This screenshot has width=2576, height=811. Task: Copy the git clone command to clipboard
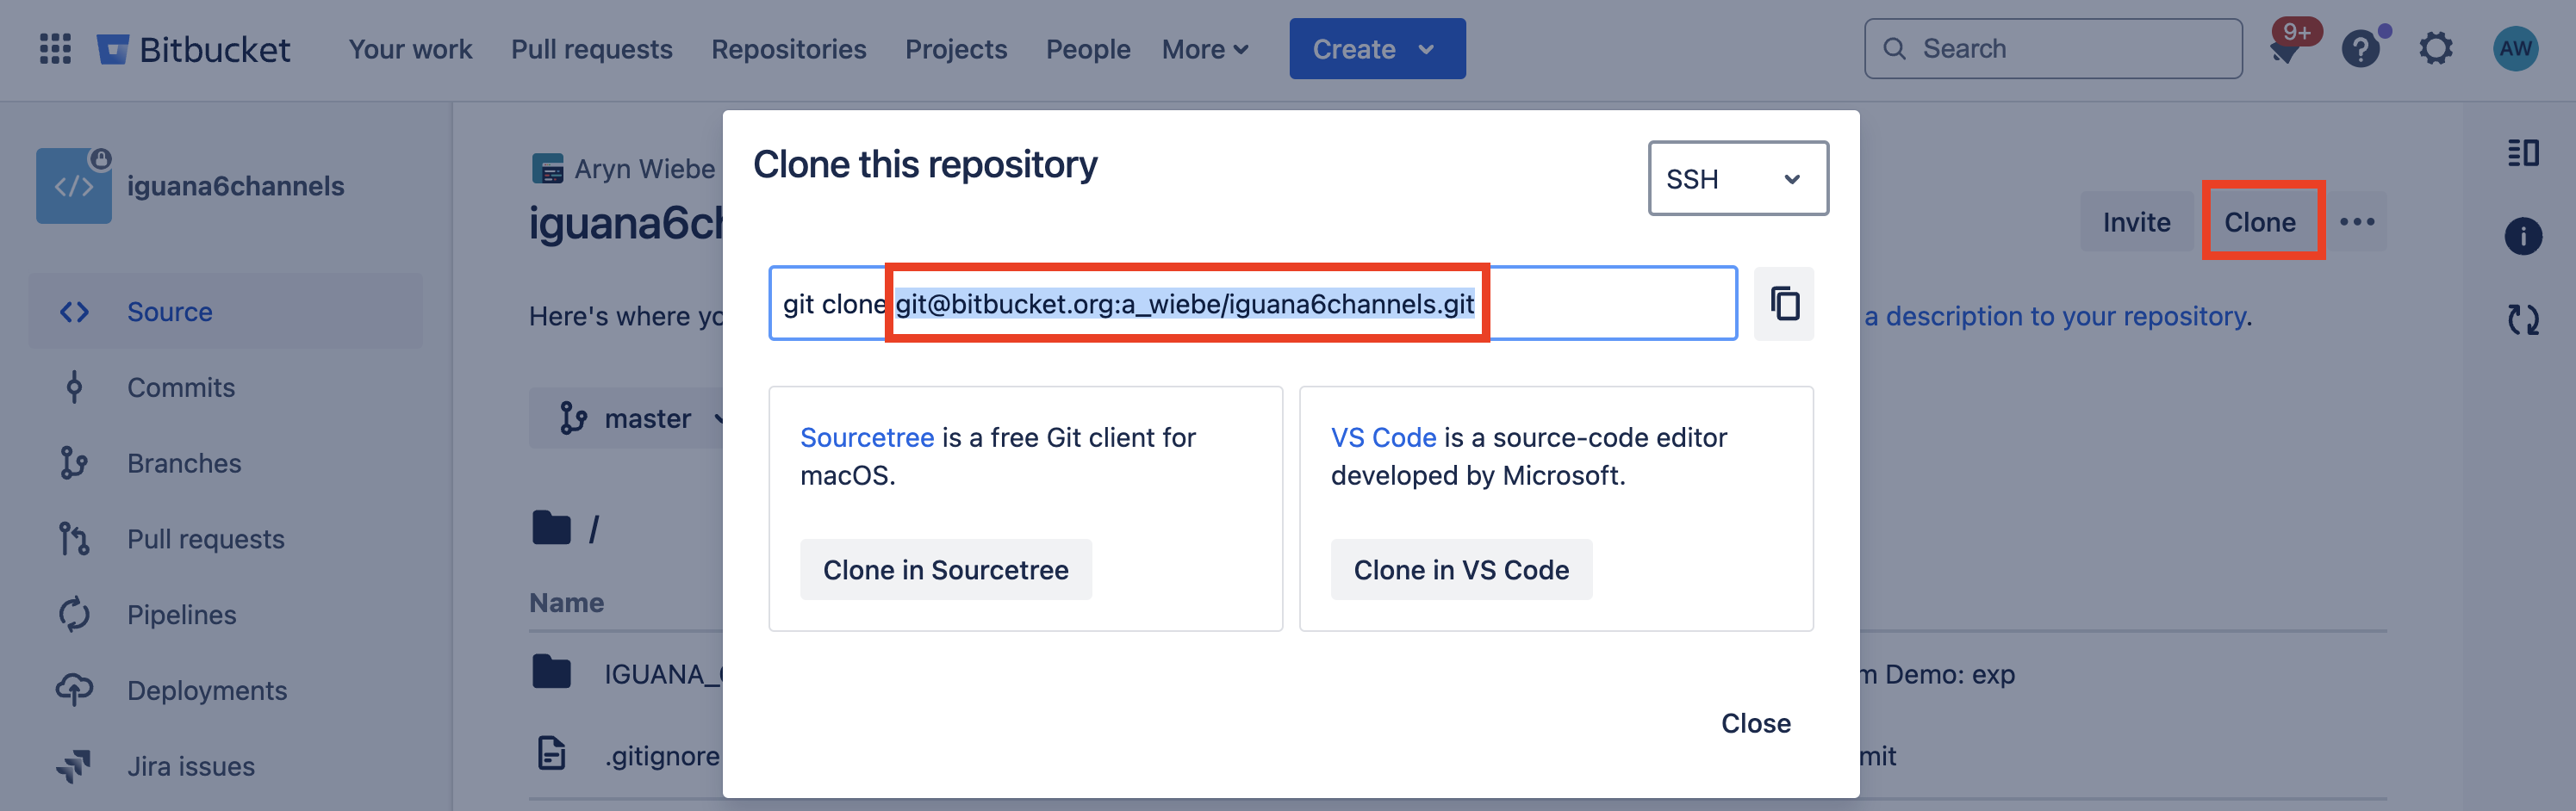click(x=1784, y=304)
